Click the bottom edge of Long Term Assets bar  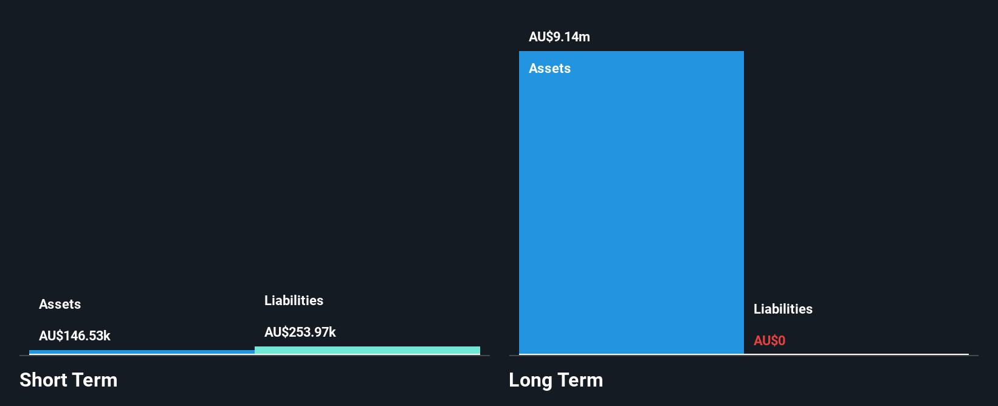tap(631, 353)
